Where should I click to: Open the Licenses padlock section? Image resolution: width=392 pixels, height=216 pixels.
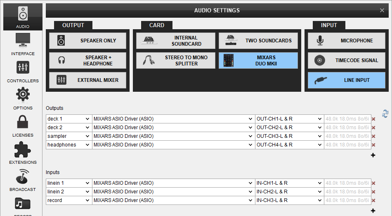(x=23, y=125)
